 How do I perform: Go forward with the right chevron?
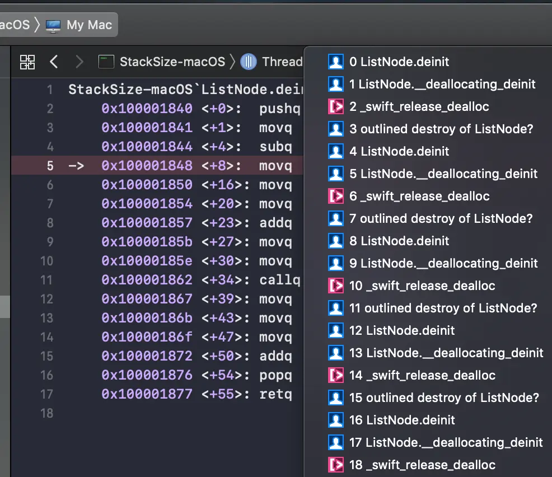(x=79, y=62)
